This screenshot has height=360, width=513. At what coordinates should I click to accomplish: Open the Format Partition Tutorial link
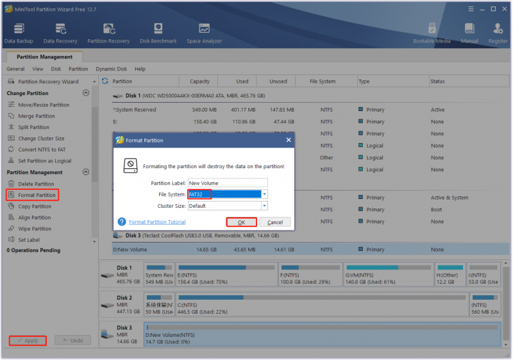157,222
